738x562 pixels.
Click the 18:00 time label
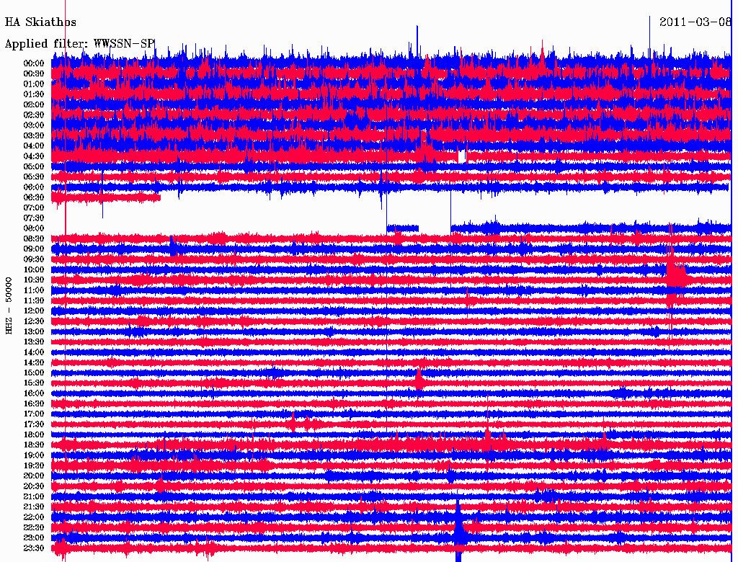coord(34,434)
